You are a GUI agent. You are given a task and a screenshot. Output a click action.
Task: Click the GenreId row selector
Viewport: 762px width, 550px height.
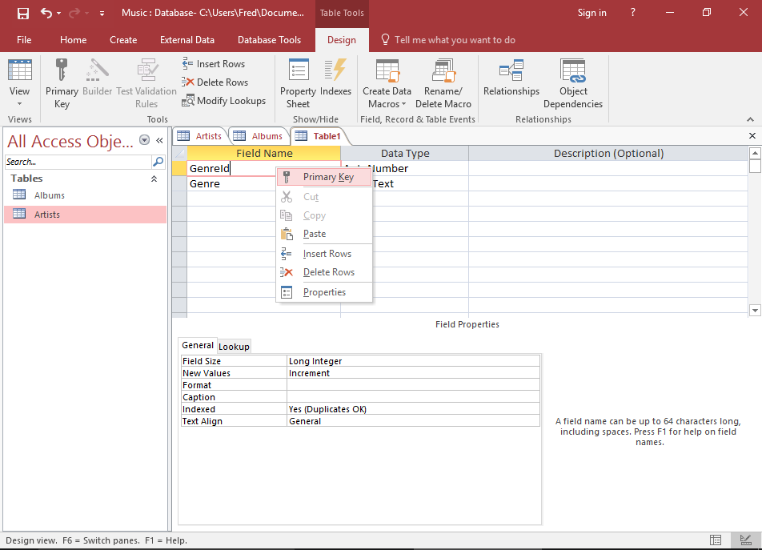[x=179, y=169]
